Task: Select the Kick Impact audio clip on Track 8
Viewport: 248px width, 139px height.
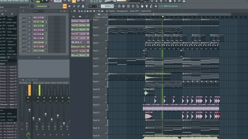Action: 158,76
